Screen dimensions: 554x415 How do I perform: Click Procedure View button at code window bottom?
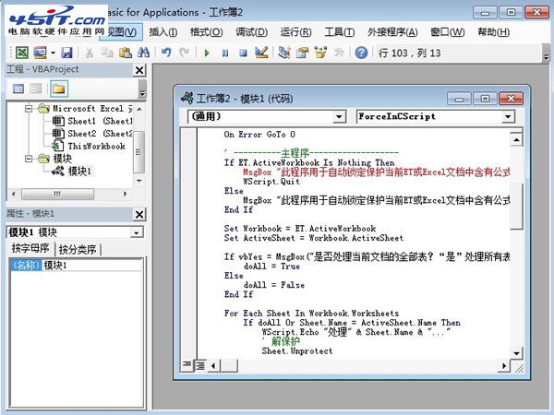point(187,365)
